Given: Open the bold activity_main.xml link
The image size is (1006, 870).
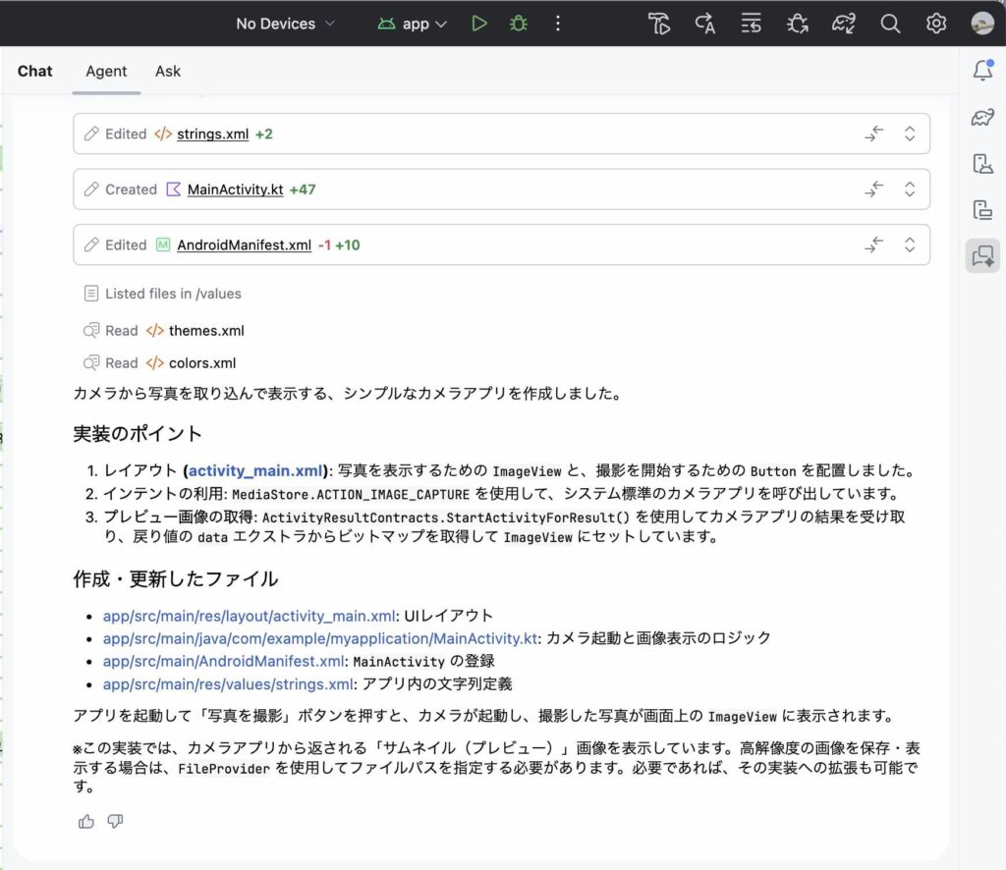Looking at the screenshot, I should [x=255, y=470].
